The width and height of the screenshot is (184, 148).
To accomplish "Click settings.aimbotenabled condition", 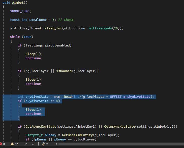I will (x=49, y=45).
